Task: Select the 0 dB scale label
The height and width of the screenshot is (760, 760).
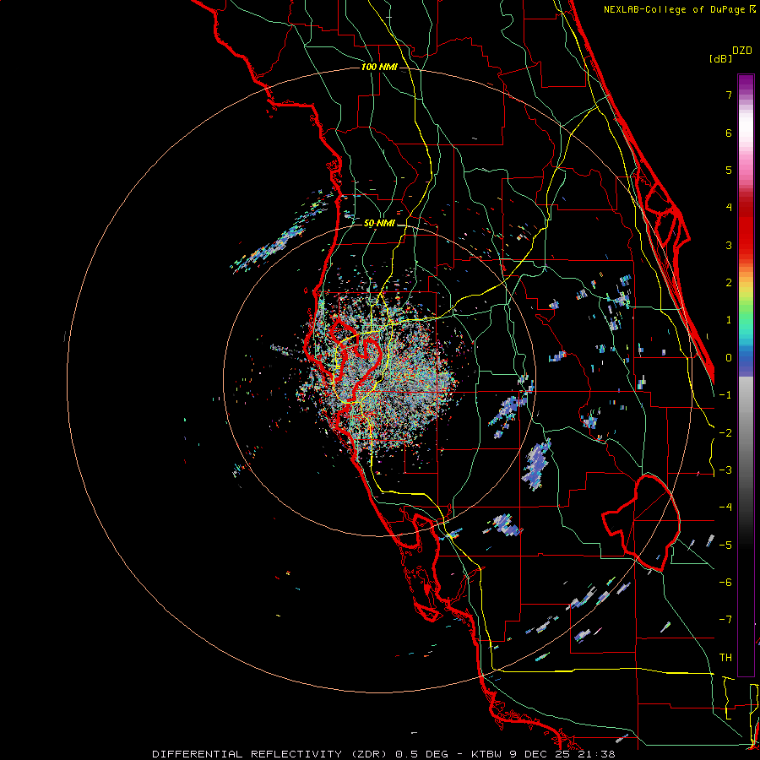Action: [729, 358]
